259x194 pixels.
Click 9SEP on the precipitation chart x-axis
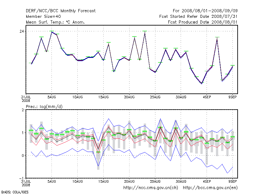233,181
